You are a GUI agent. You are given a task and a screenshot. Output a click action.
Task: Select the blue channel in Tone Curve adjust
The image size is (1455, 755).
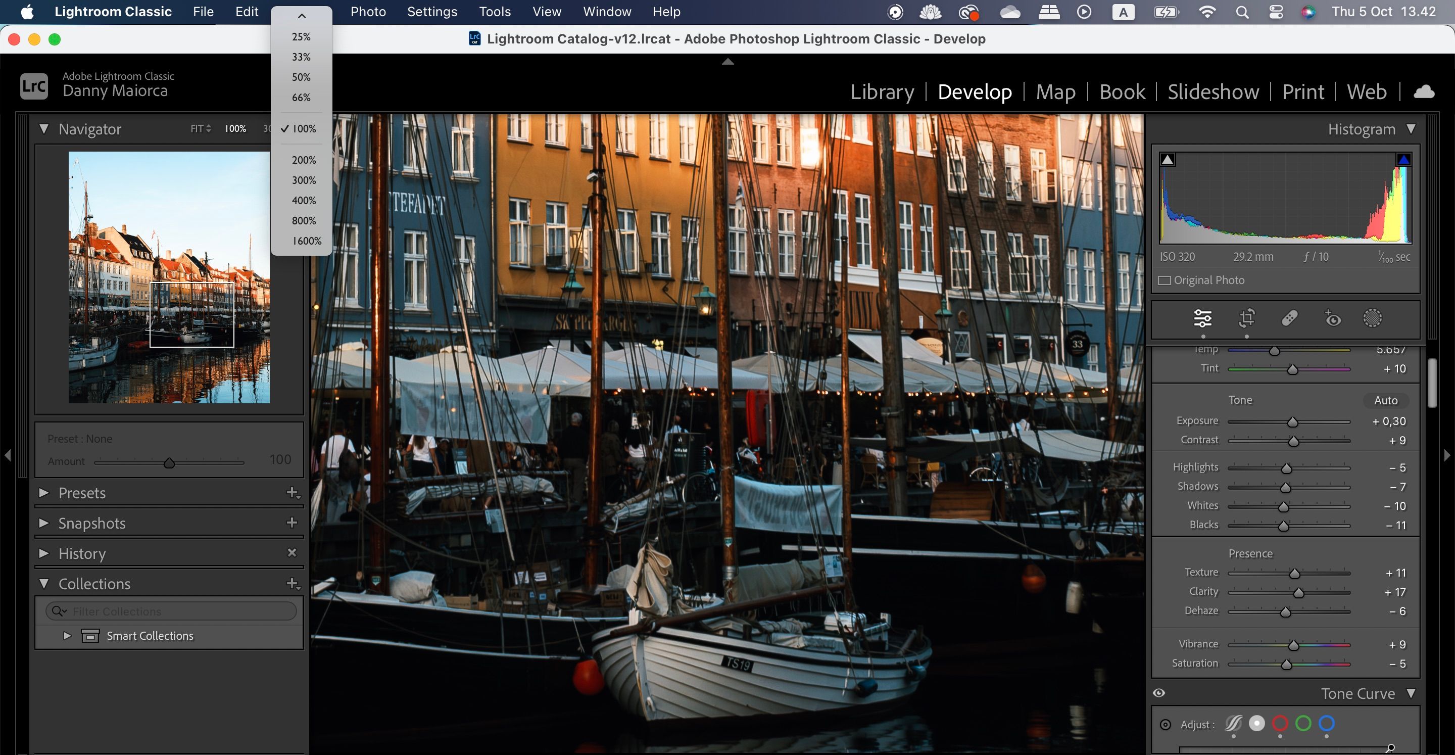click(1326, 724)
